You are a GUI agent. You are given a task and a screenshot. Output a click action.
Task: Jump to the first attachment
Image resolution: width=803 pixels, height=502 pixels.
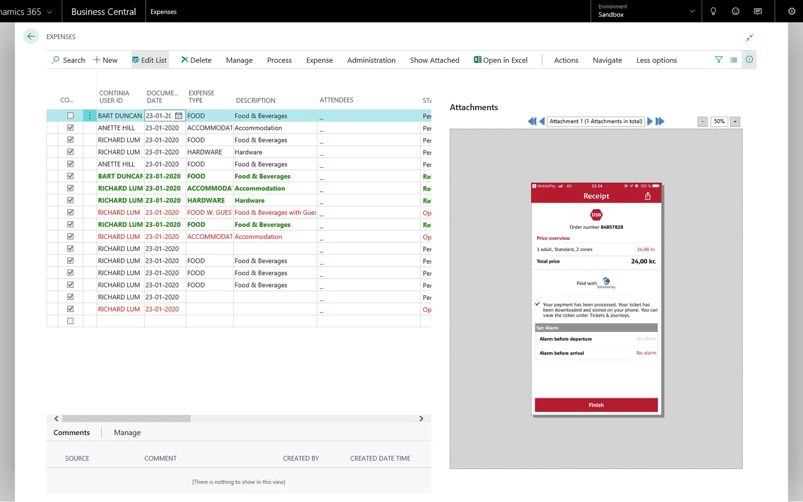[532, 121]
